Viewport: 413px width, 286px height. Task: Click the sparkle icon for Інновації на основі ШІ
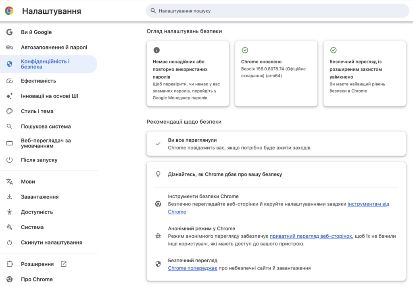(x=10, y=96)
